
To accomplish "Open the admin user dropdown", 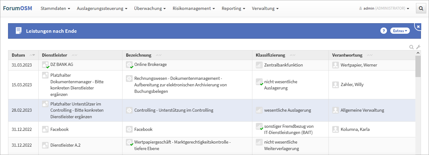I will [x=384, y=9].
